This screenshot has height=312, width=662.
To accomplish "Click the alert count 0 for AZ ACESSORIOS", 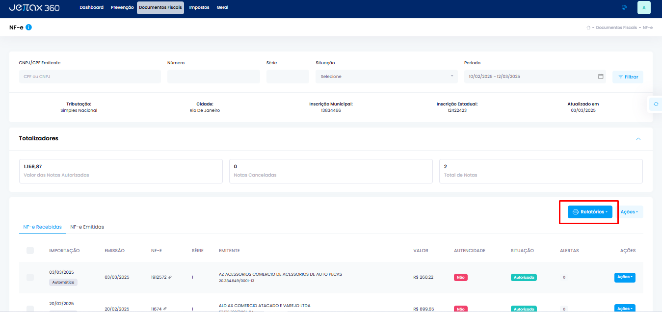I will pyautogui.click(x=564, y=277).
